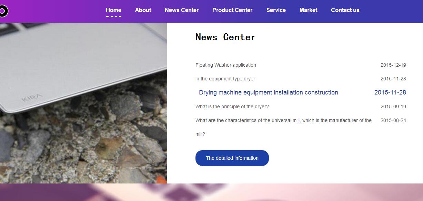Click the 2015-12-19 date entry
The height and width of the screenshot is (201, 423).
coord(393,65)
